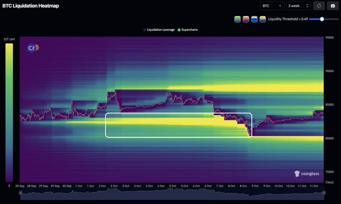Click the 75000 price axis label
This screenshot has height=204, width=341.
329,172
